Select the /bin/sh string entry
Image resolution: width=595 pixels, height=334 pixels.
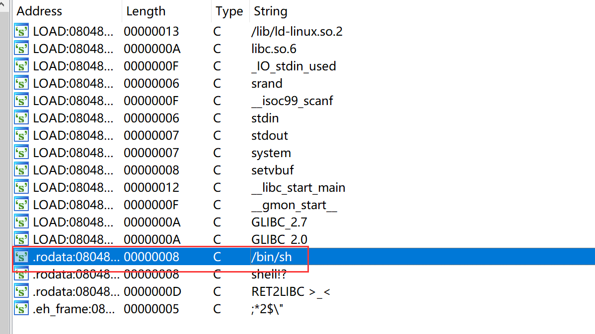click(x=271, y=257)
